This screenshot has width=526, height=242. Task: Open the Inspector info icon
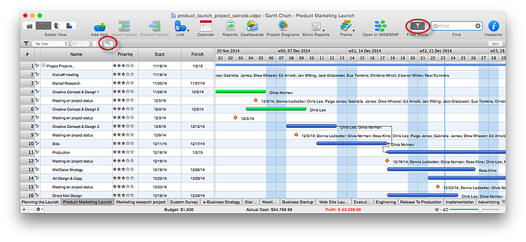tap(494, 26)
